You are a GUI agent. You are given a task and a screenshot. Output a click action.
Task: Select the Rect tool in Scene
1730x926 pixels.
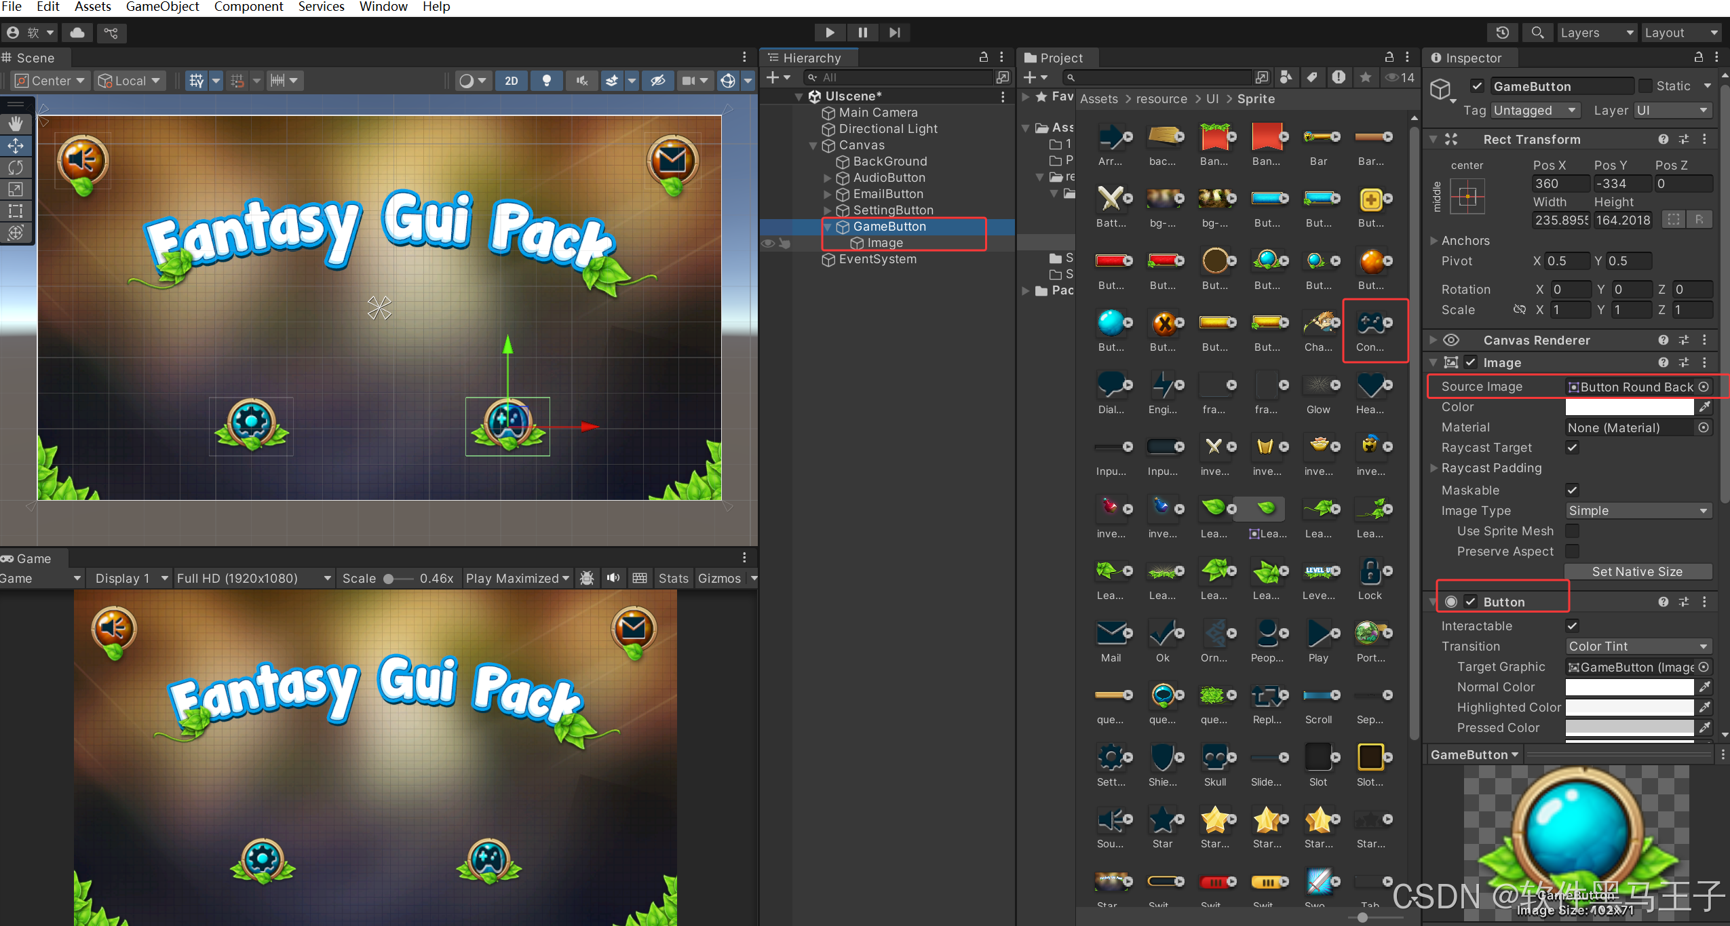click(16, 211)
